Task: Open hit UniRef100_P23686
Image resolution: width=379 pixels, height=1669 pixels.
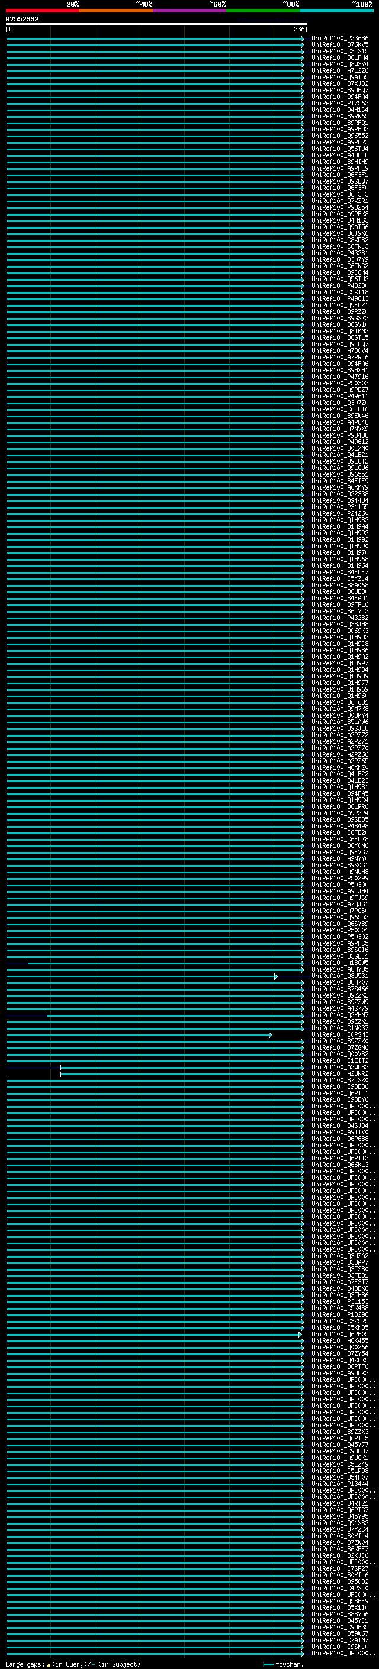Action: tap(340, 38)
